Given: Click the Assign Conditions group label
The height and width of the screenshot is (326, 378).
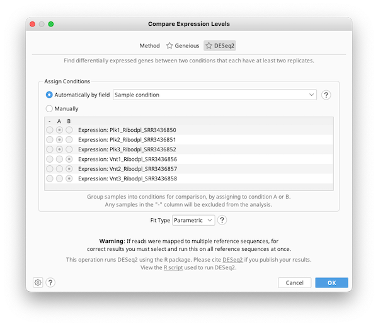Looking at the screenshot, I should click(67, 81).
